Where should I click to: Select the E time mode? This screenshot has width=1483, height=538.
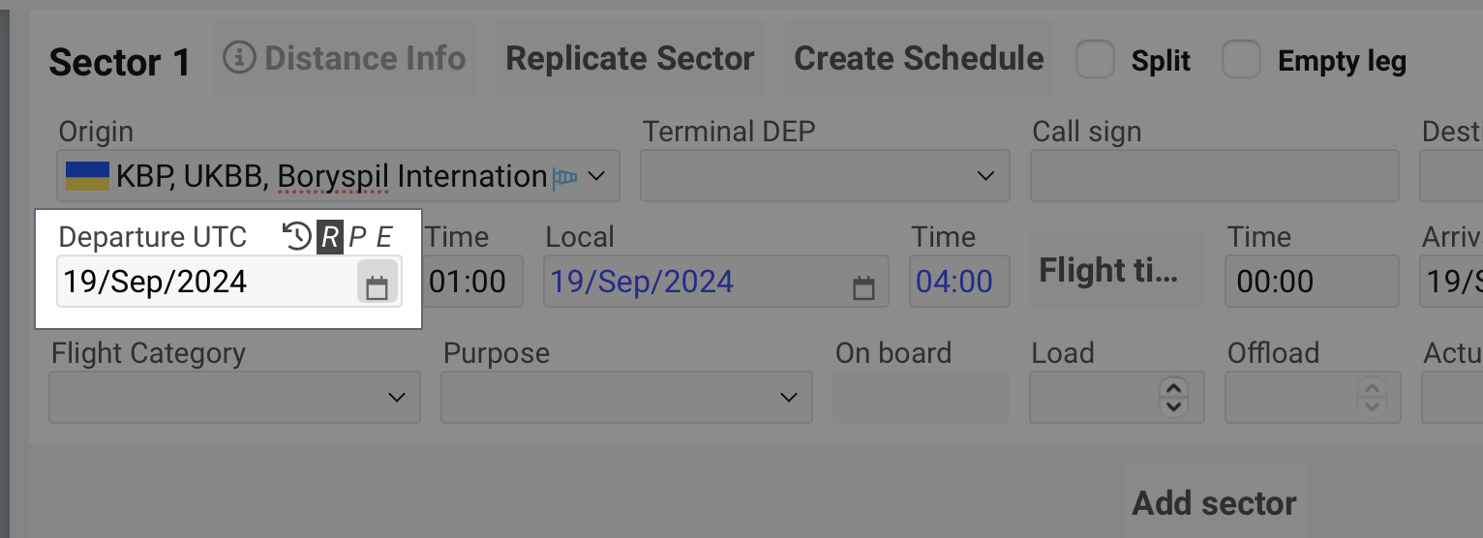pos(384,236)
